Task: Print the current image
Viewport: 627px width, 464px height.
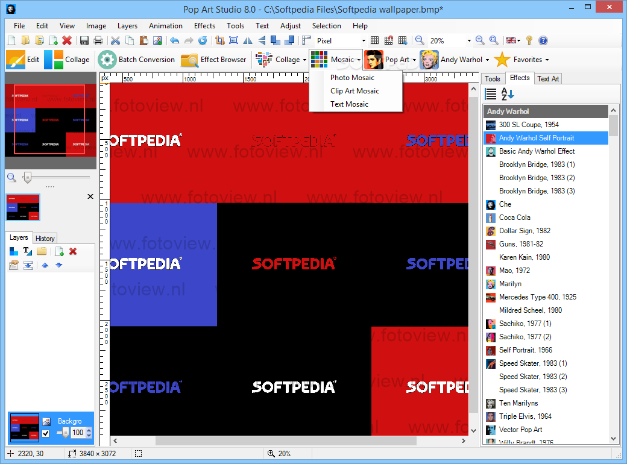Action: (98, 40)
